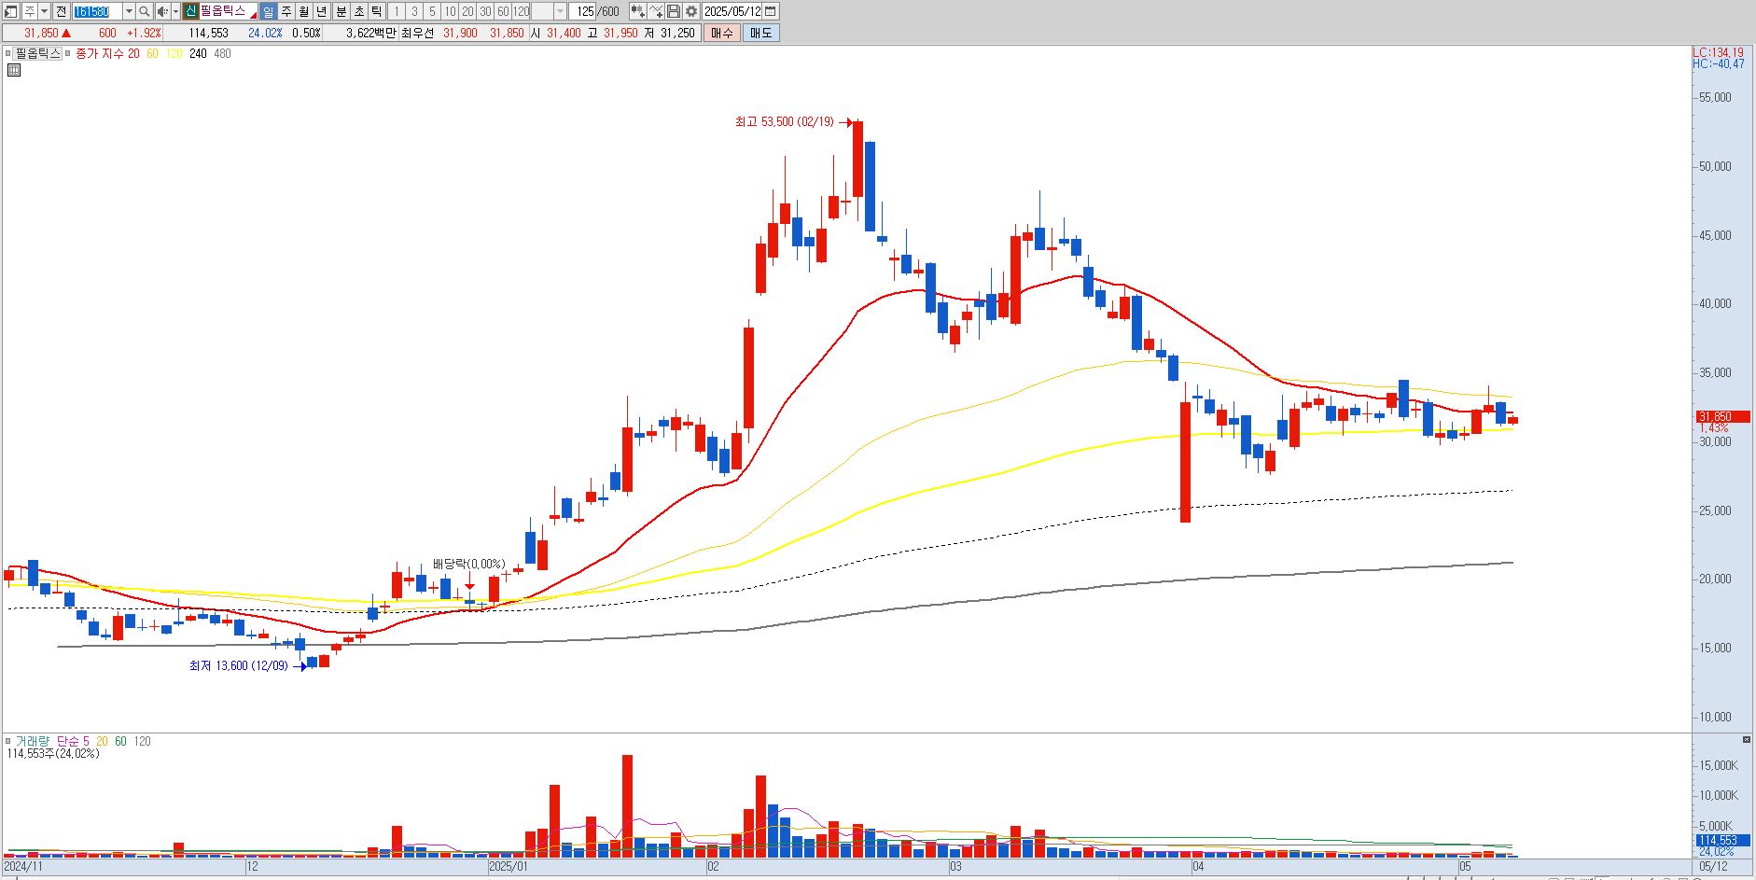The image size is (1756, 880).
Task: Click the stock search magnifier icon
Action: [145, 11]
